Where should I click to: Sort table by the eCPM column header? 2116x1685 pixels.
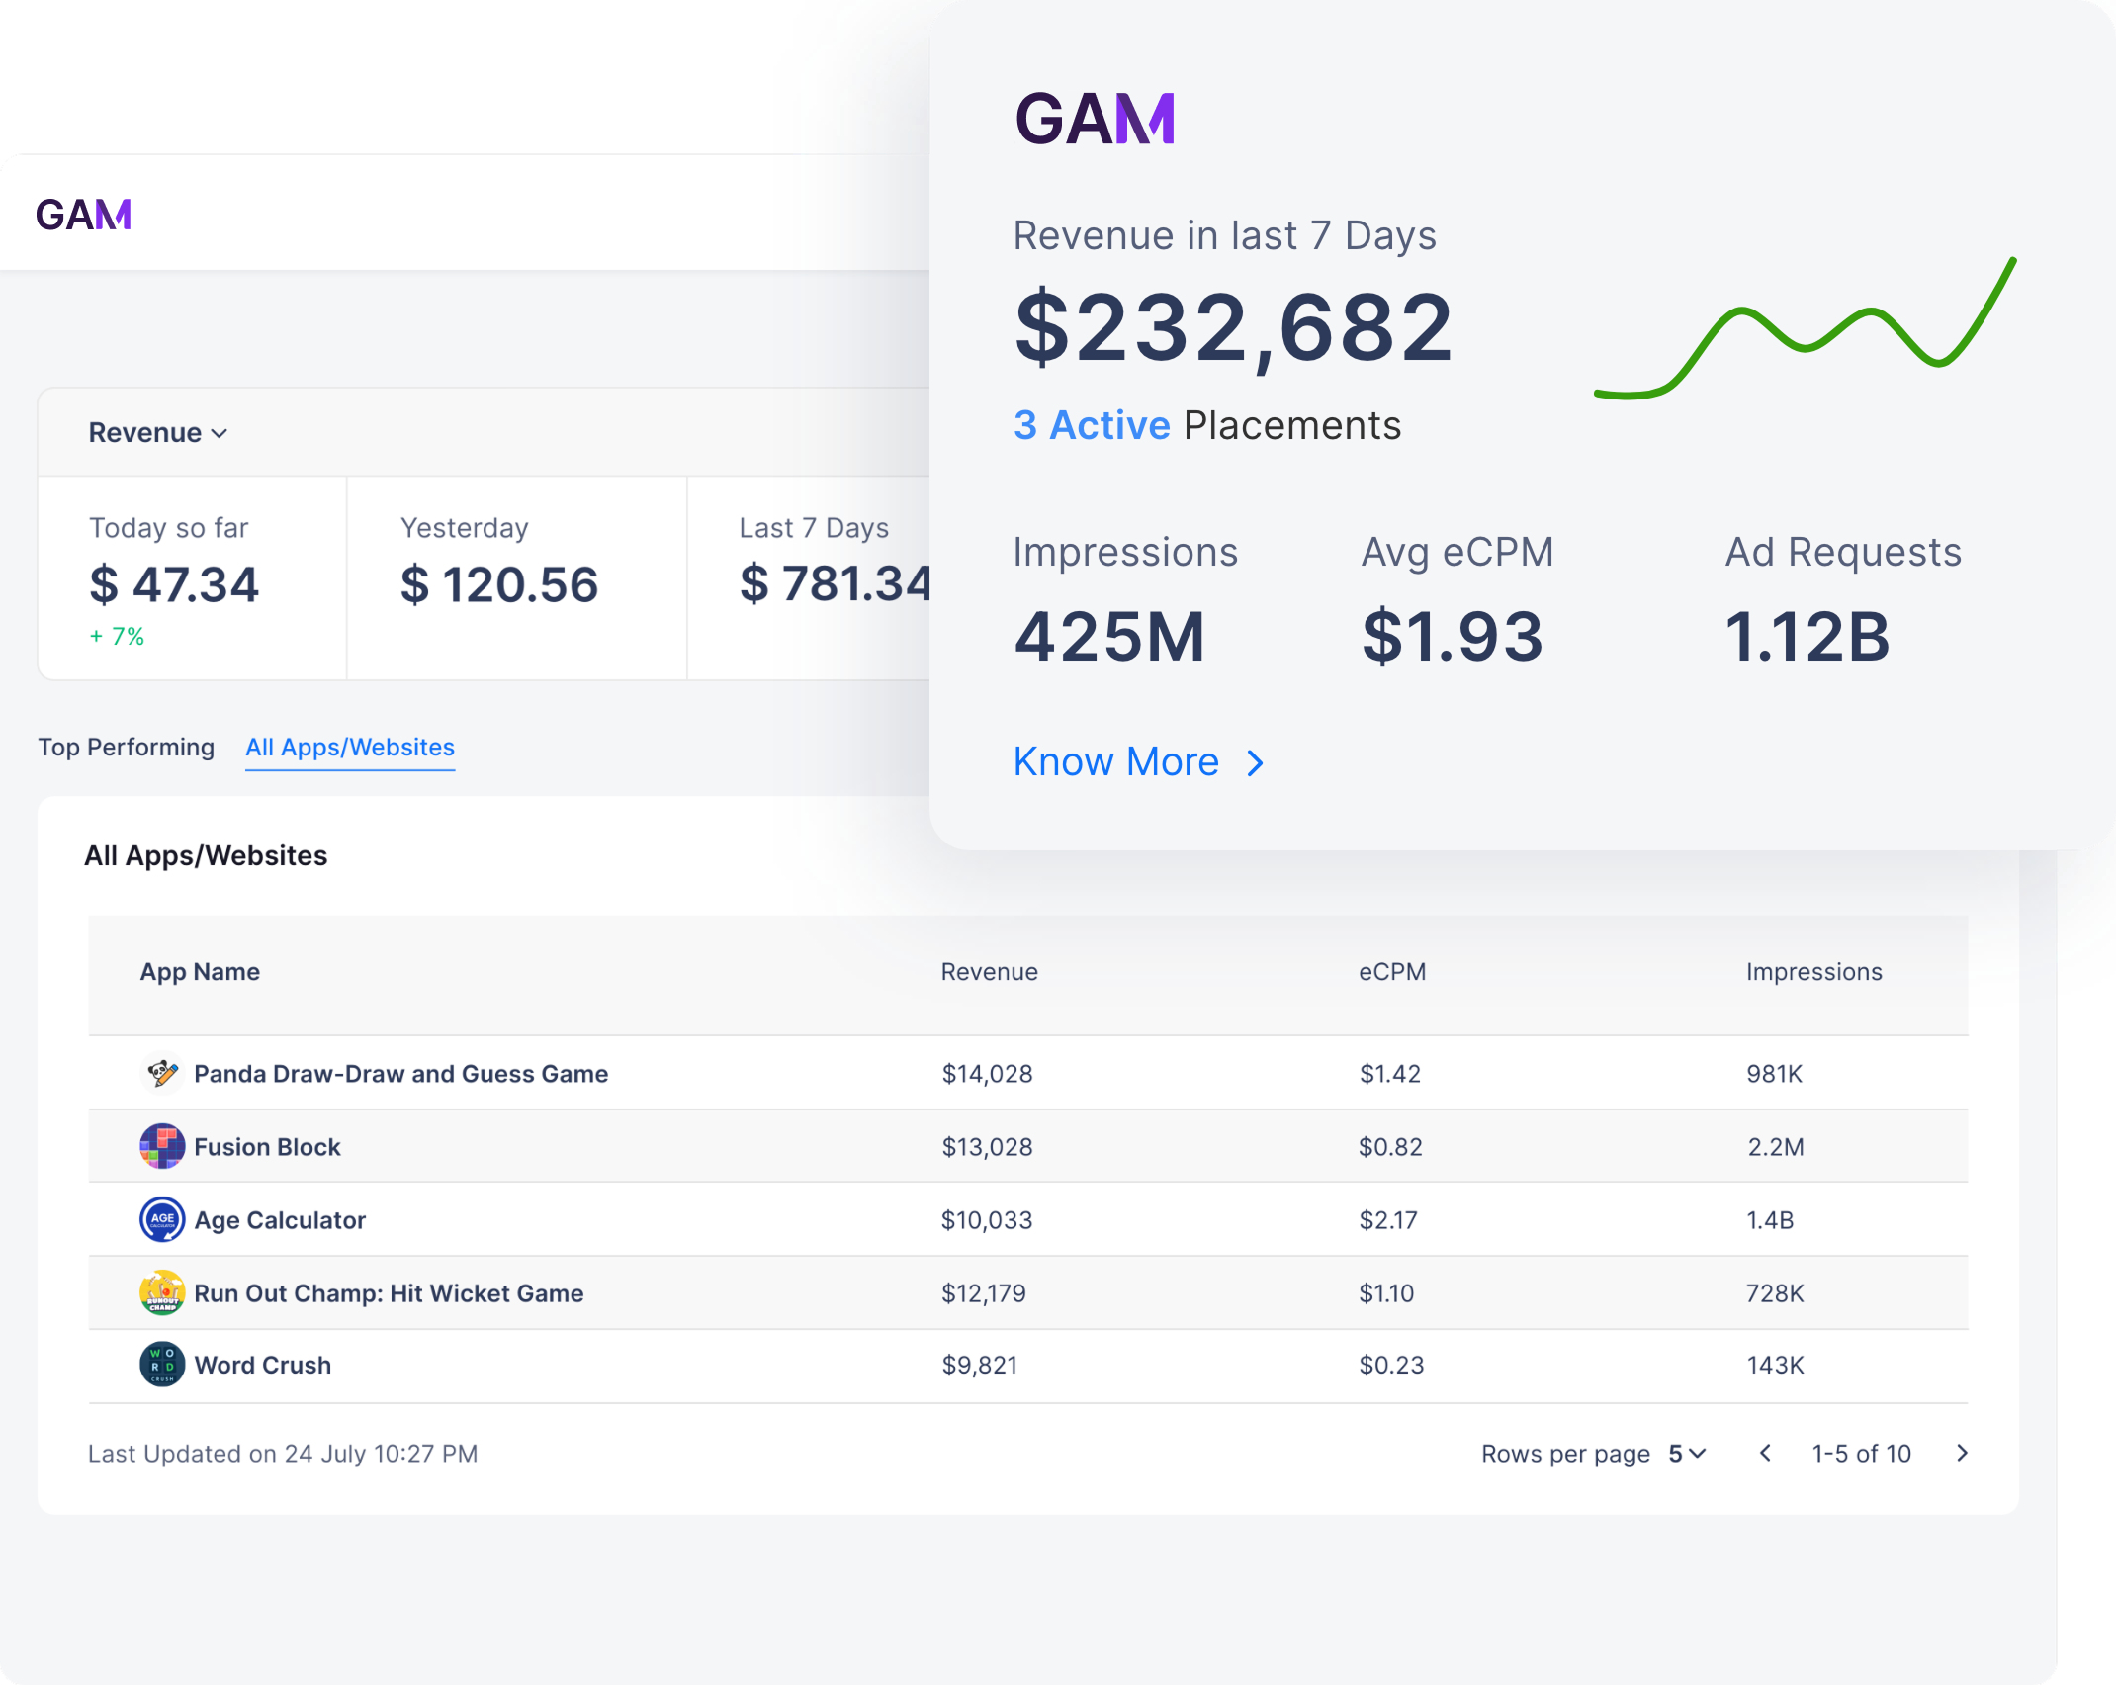point(1392,972)
